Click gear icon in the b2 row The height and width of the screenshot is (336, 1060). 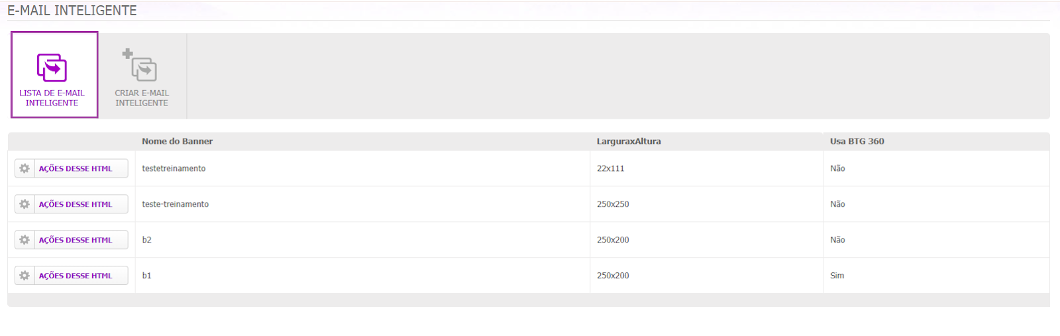tap(25, 240)
